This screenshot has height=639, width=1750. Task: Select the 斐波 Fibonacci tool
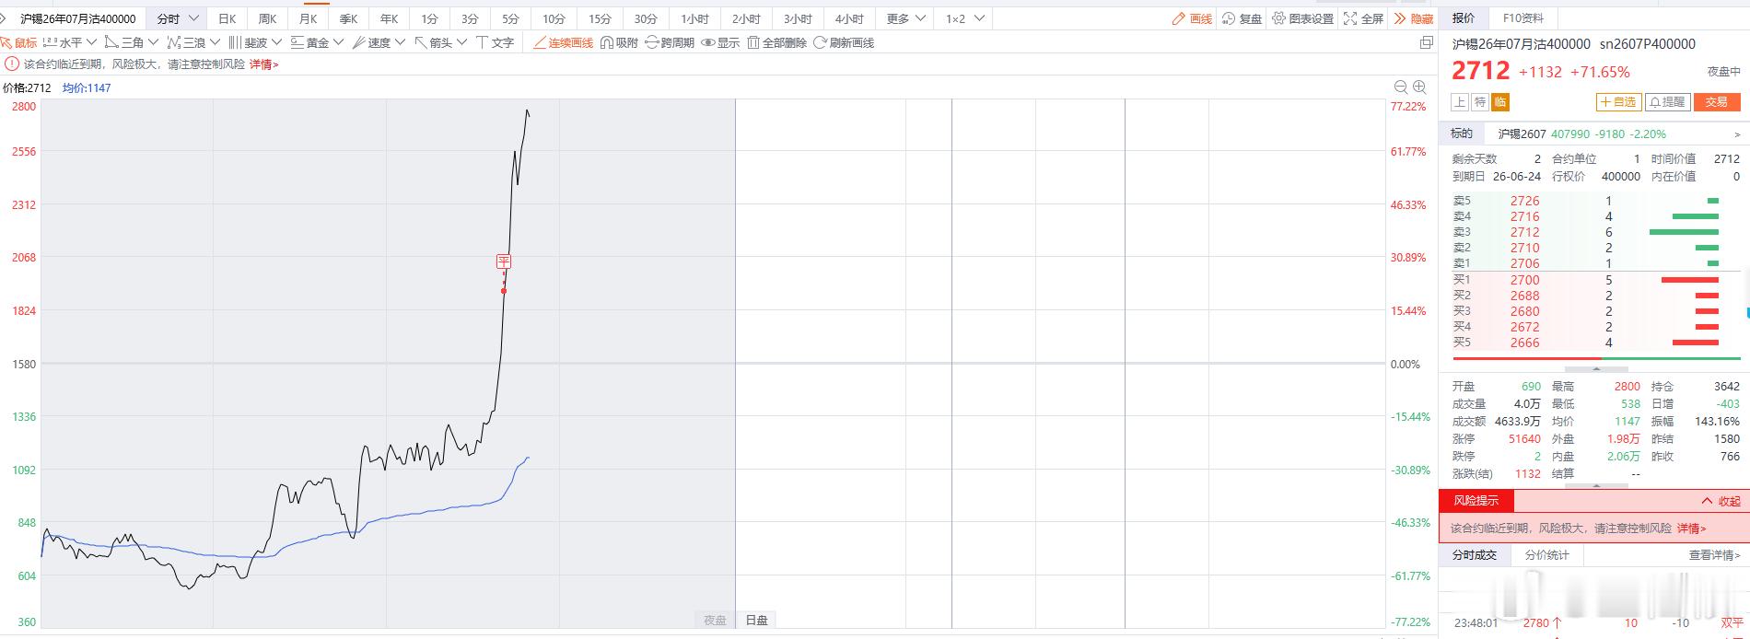point(248,42)
